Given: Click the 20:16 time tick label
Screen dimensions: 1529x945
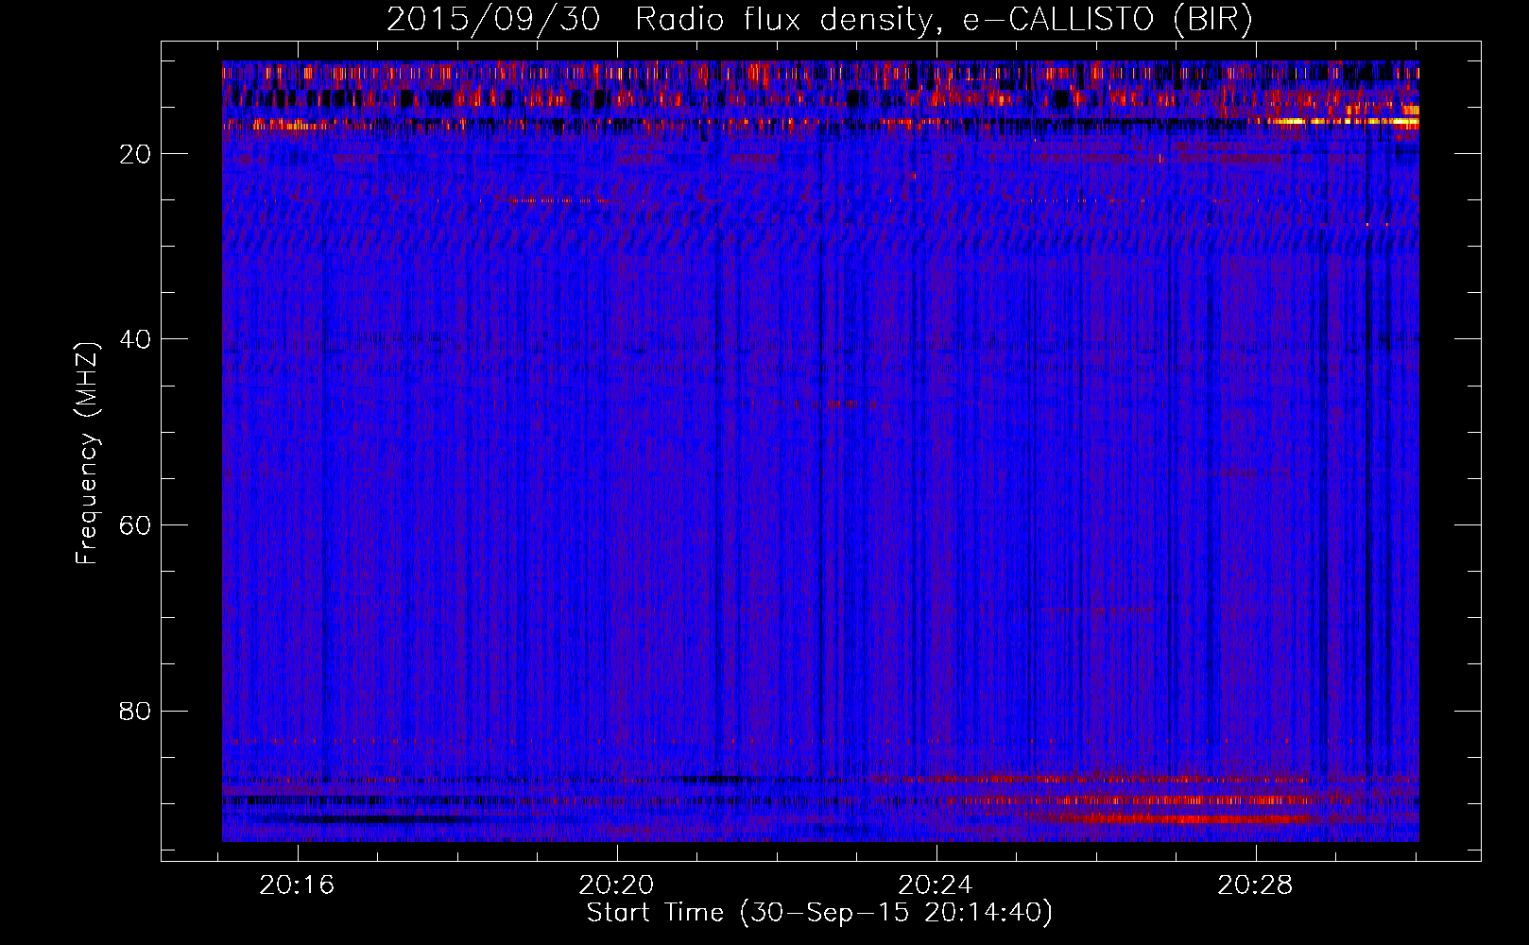Looking at the screenshot, I should pyautogui.click(x=298, y=885).
